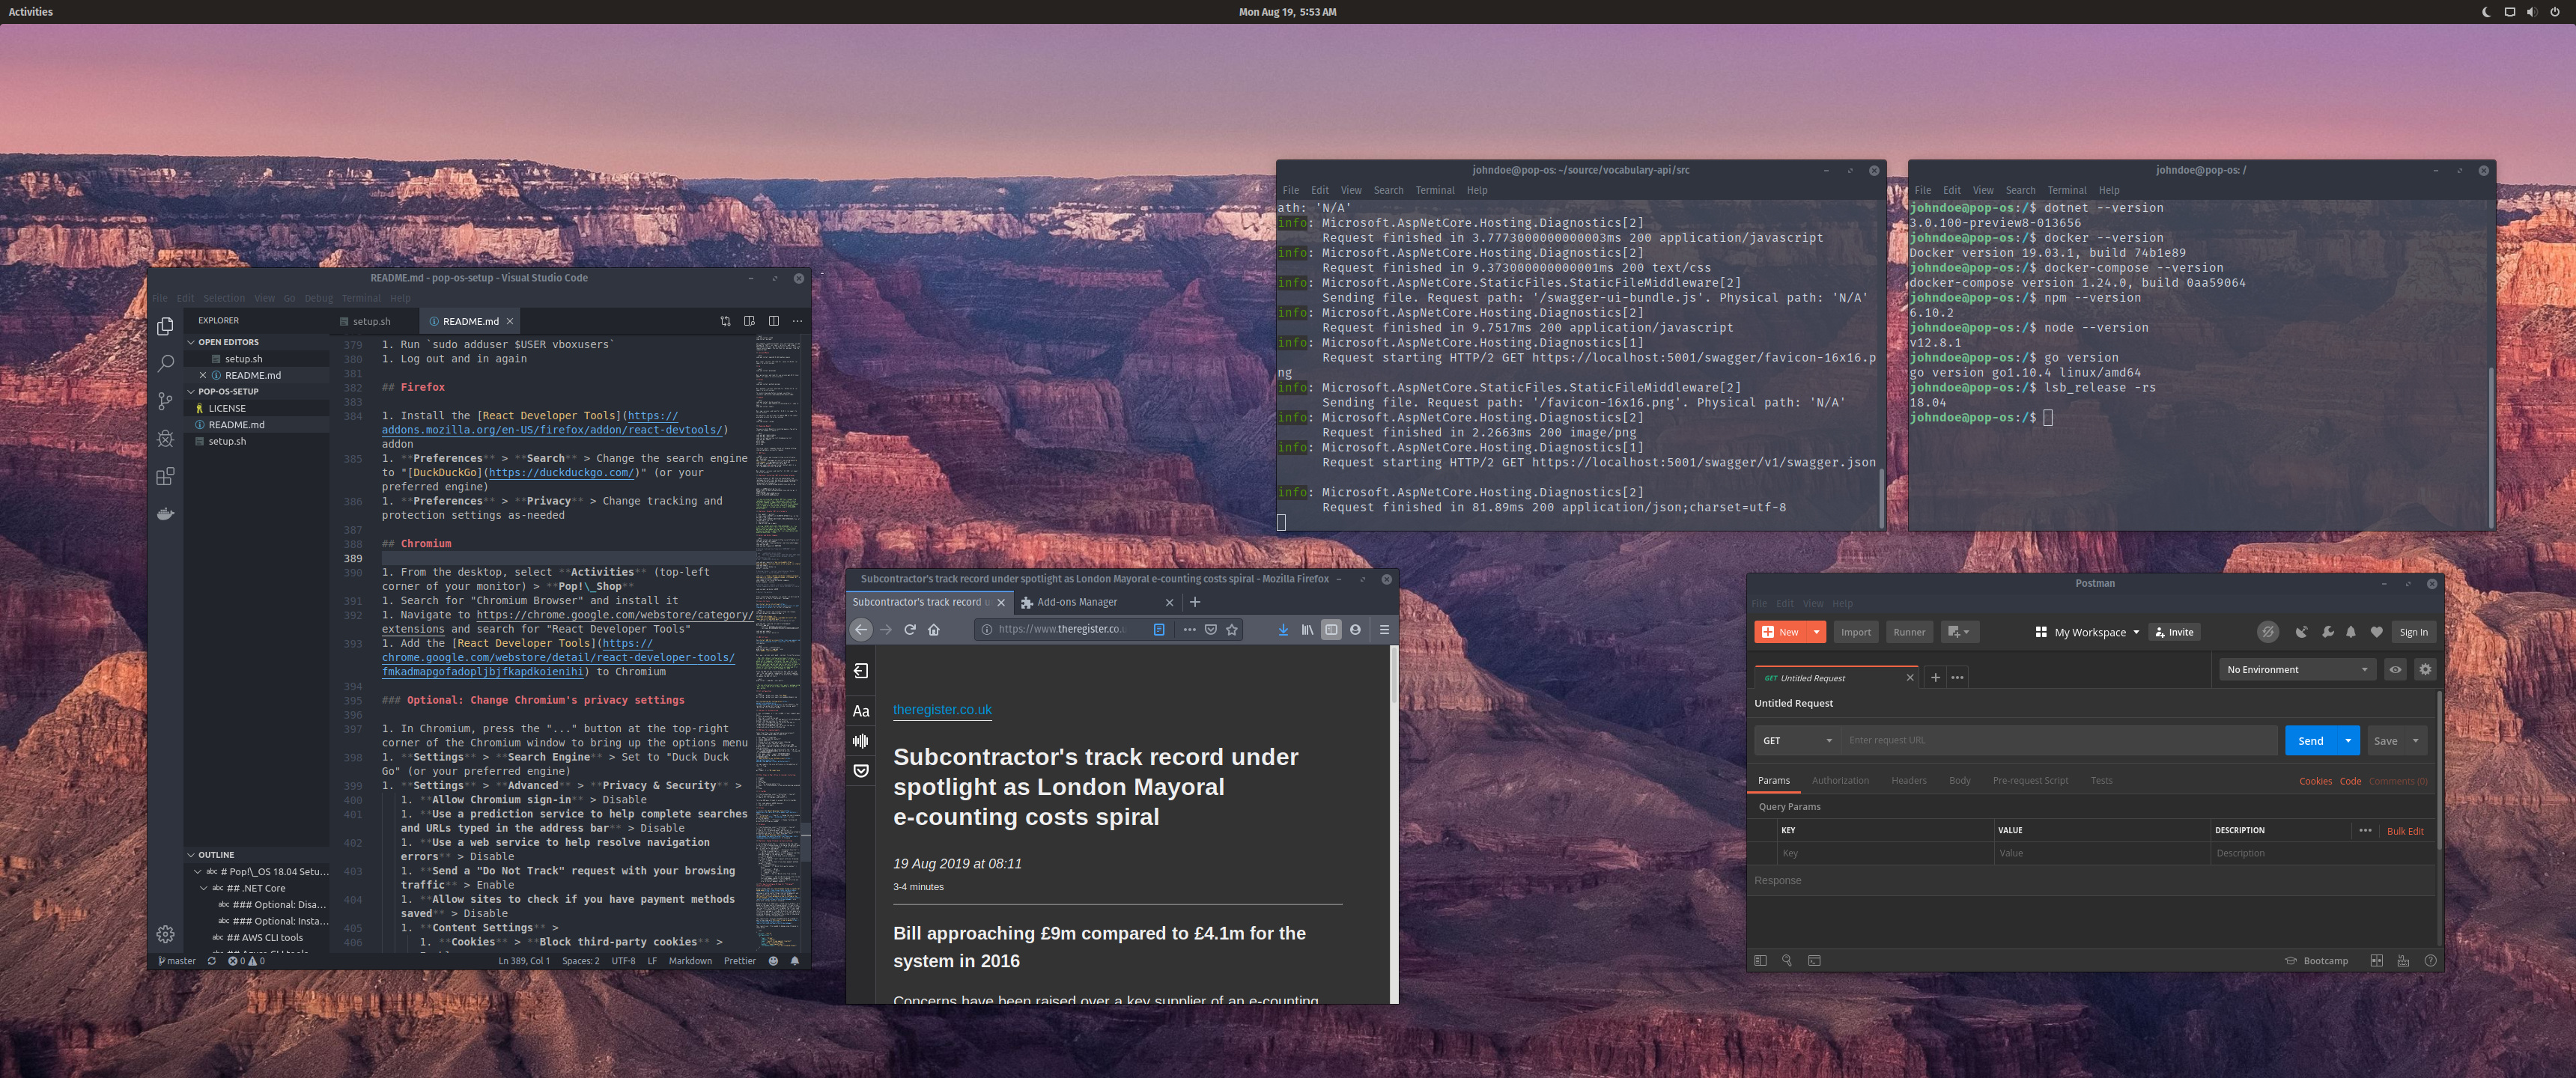The image size is (2576, 1078).
Task: Open VS Code Source Control view
Action: pos(166,401)
